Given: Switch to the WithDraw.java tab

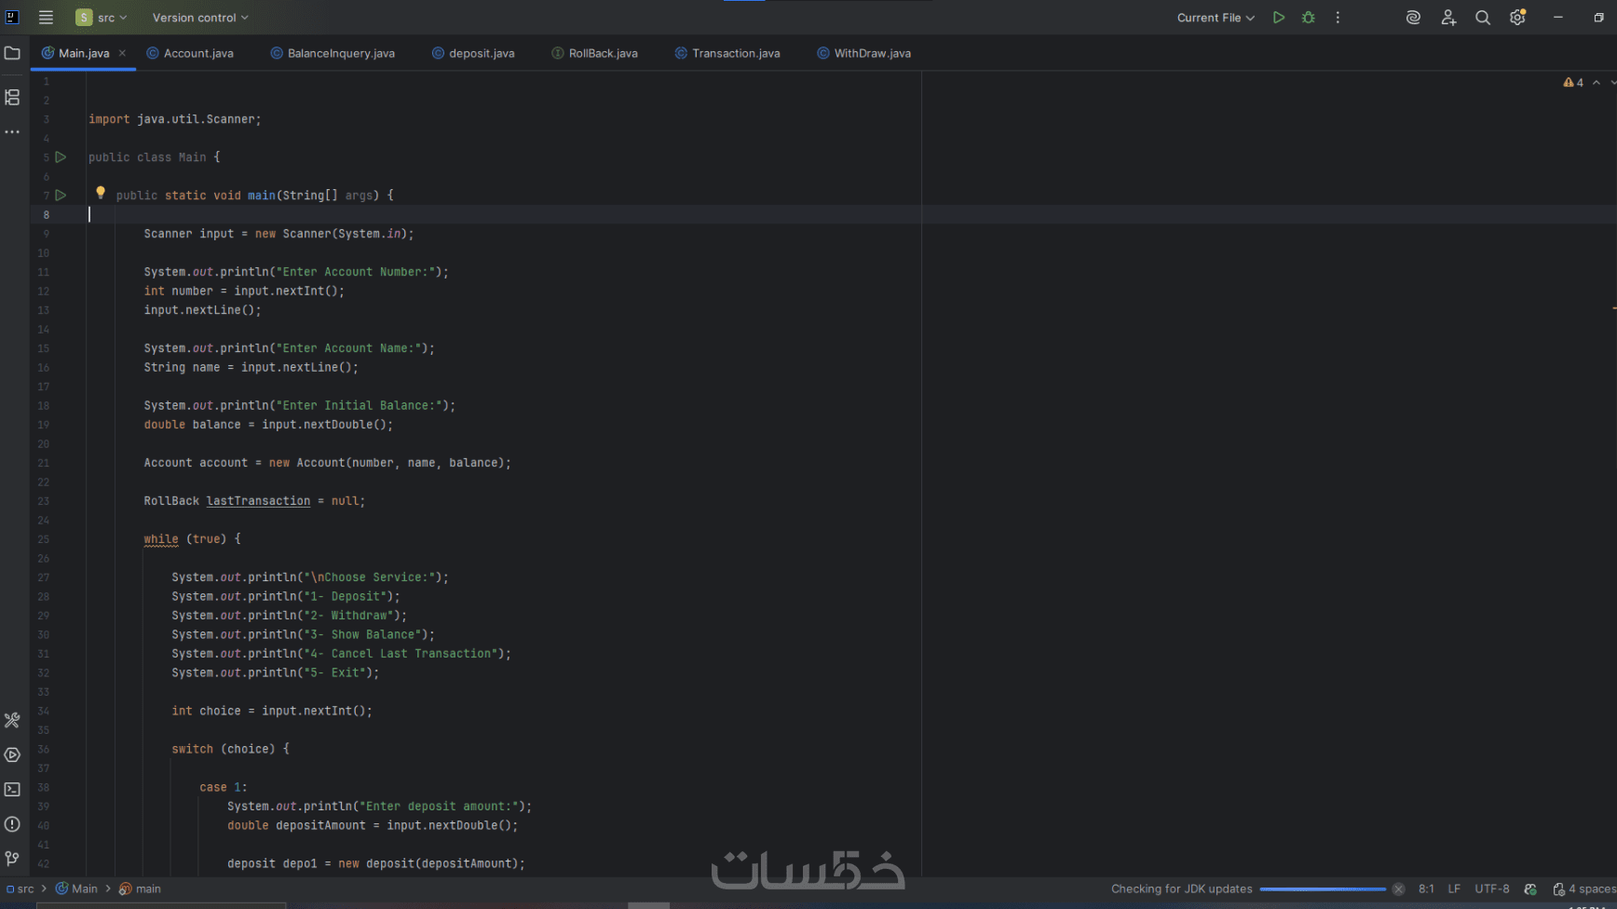Looking at the screenshot, I should tap(864, 53).
